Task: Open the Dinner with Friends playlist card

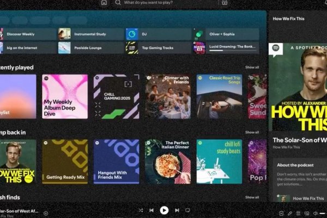Action: click(x=168, y=96)
